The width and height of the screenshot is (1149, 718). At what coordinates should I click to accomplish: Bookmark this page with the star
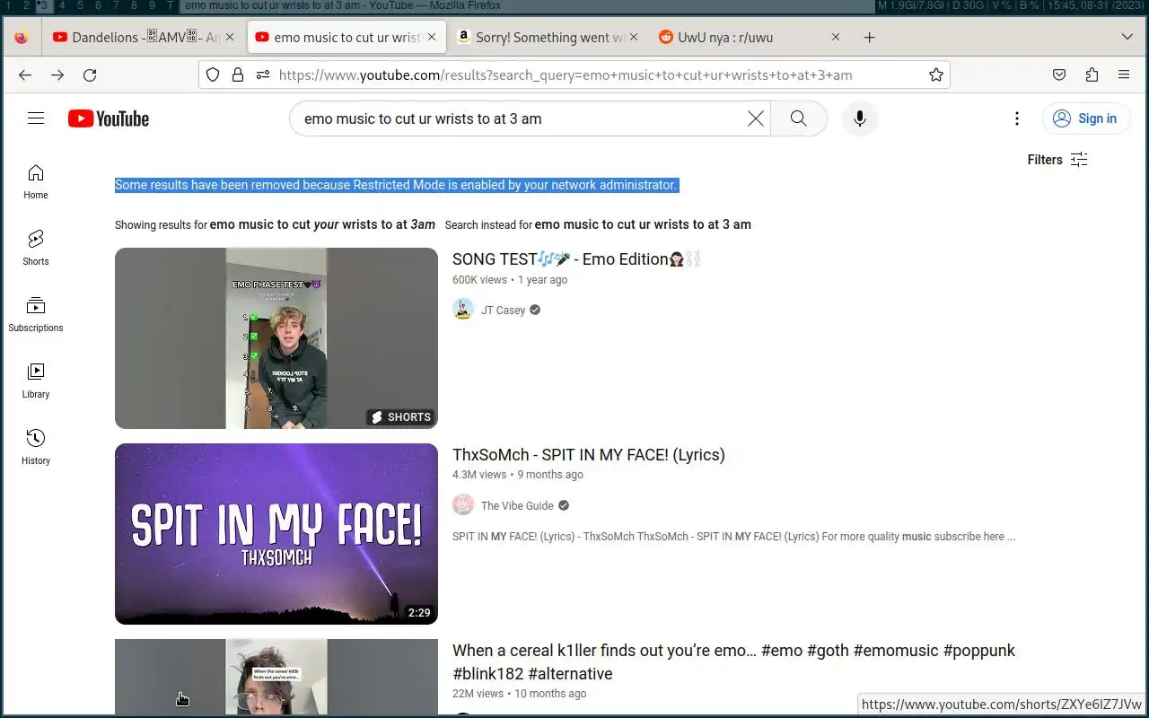point(936,74)
